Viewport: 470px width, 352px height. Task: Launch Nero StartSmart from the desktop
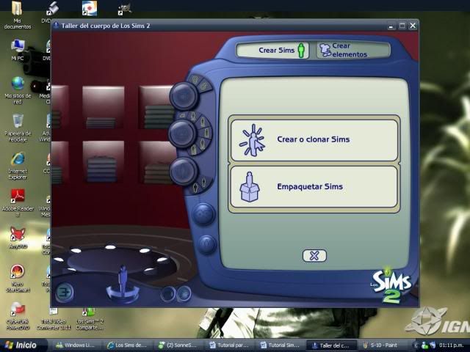click(x=18, y=278)
